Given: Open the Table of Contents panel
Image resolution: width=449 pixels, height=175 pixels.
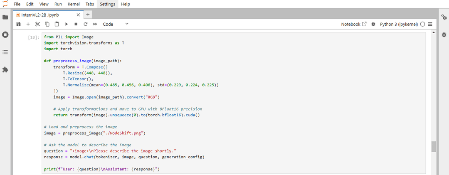Looking at the screenshot, I should [5, 52].
